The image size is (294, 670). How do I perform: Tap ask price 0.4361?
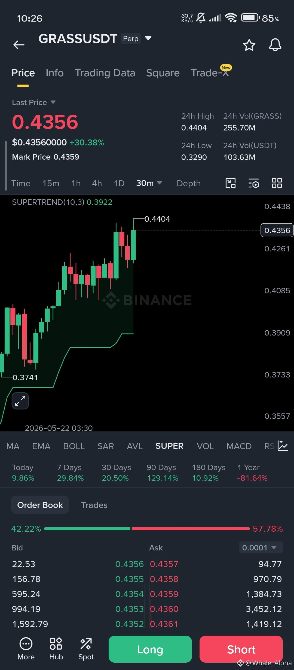(164, 624)
